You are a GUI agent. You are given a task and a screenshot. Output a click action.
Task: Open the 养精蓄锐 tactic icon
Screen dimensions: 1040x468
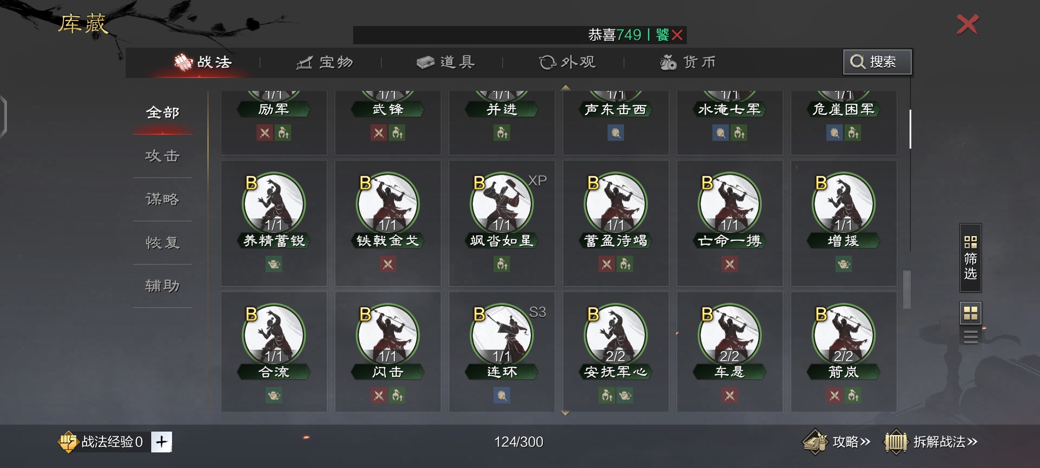tap(274, 204)
